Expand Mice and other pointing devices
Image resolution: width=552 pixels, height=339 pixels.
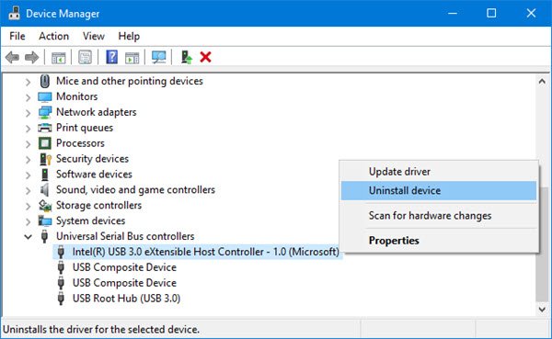pyautogui.click(x=28, y=82)
